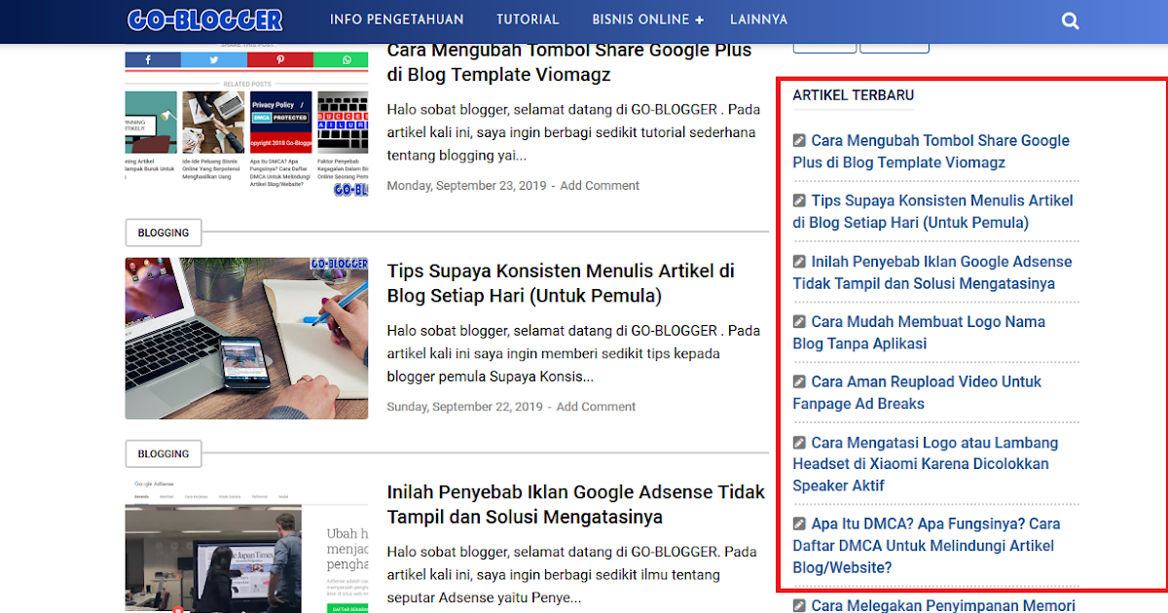Pin the post to Pinterest
1168x613 pixels.
point(280,59)
